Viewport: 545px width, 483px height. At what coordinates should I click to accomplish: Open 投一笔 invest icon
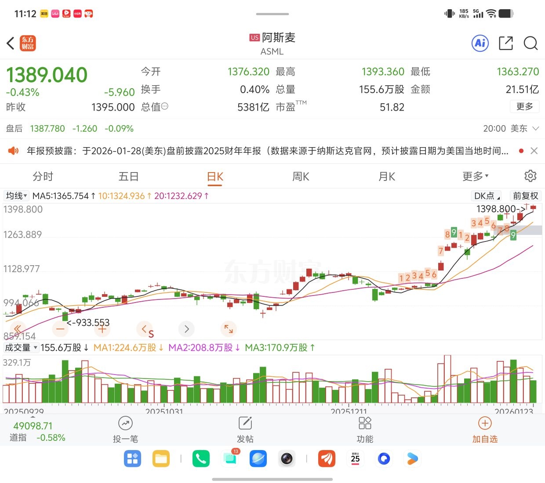point(125,423)
